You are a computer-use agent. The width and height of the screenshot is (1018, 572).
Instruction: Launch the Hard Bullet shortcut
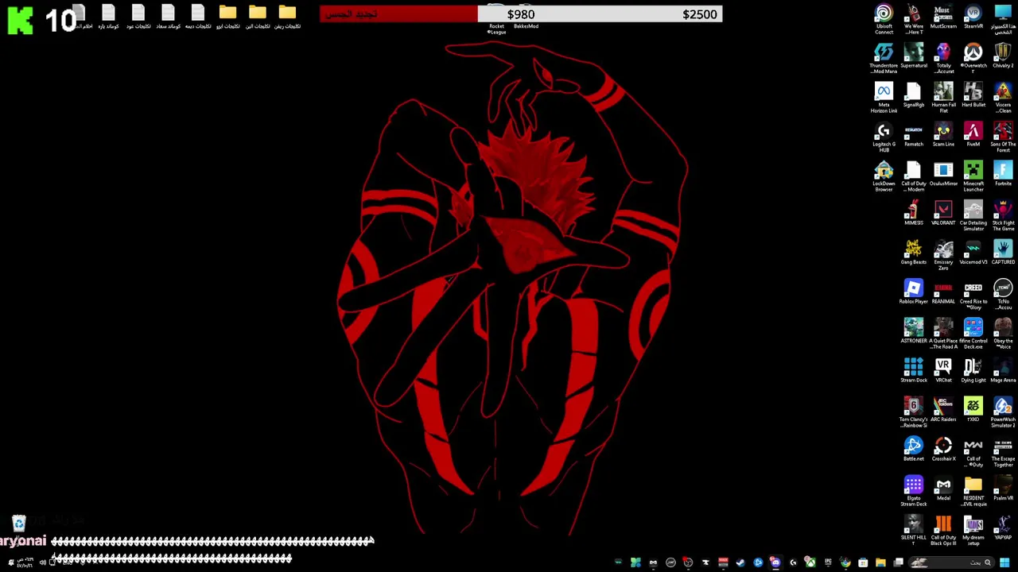(973, 96)
